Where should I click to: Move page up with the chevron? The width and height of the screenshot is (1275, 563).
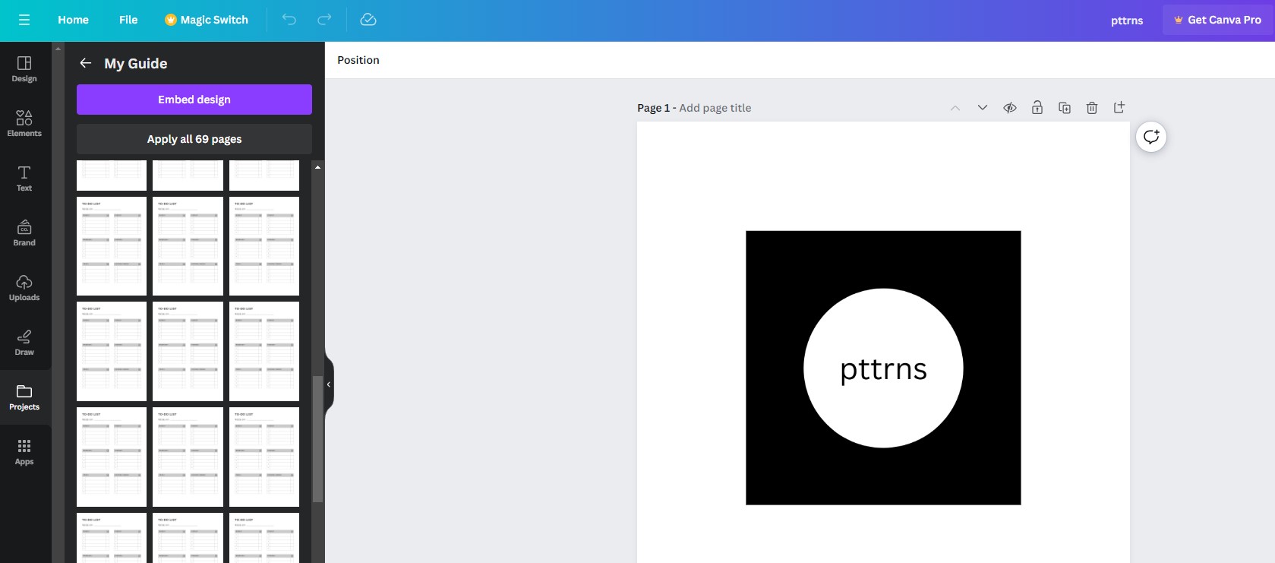(955, 108)
